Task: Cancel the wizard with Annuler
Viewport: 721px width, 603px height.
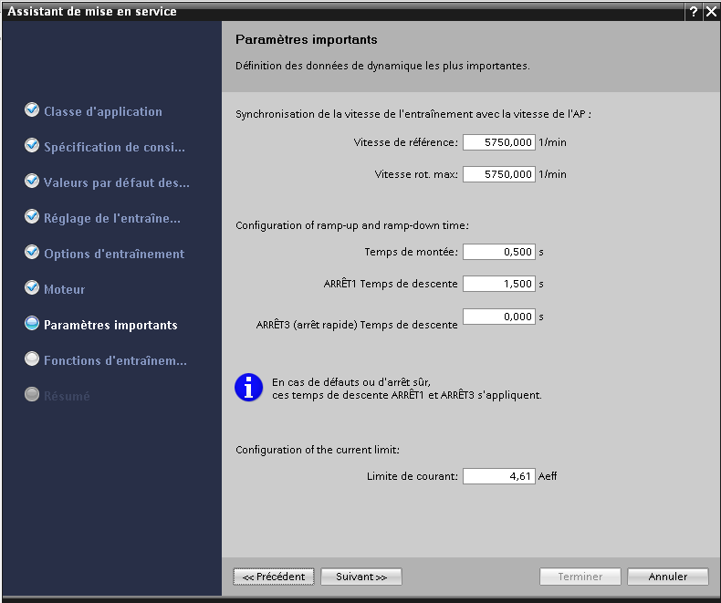Action: pos(668,577)
